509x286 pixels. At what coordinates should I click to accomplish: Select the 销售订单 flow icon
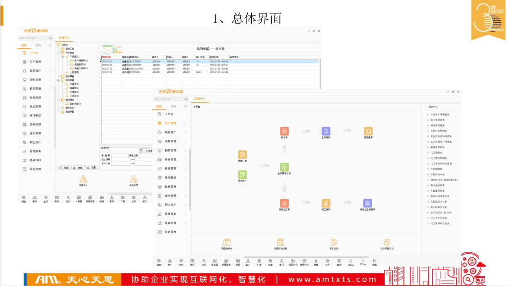coord(242,155)
